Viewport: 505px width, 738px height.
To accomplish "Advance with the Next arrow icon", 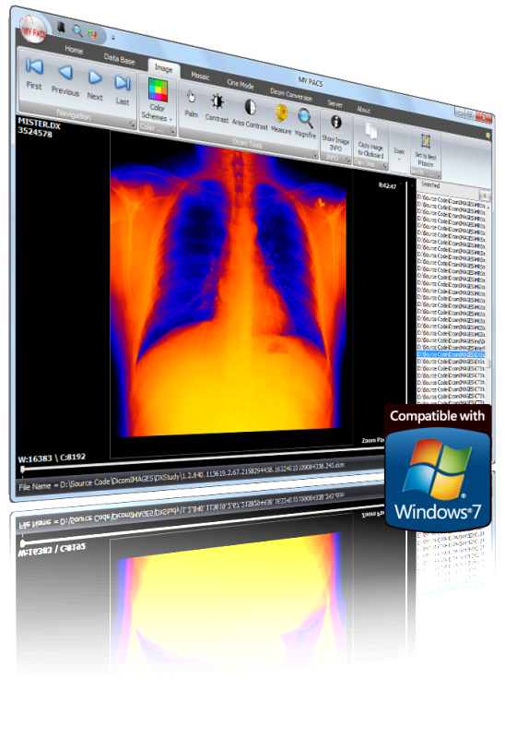I will point(95,85).
